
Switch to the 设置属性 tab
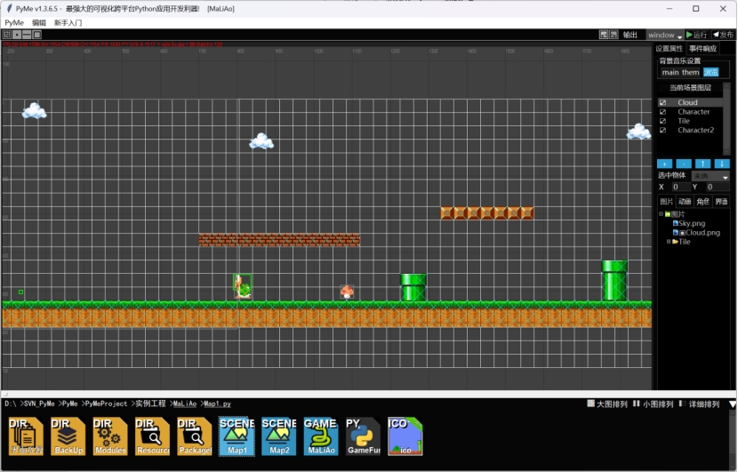point(670,49)
